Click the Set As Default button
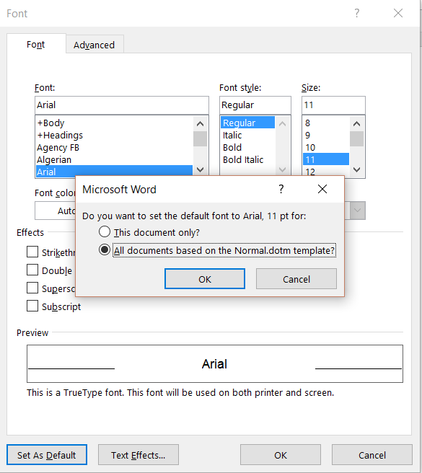Image resolution: width=422 pixels, height=473 pixels. coord(47,454)
